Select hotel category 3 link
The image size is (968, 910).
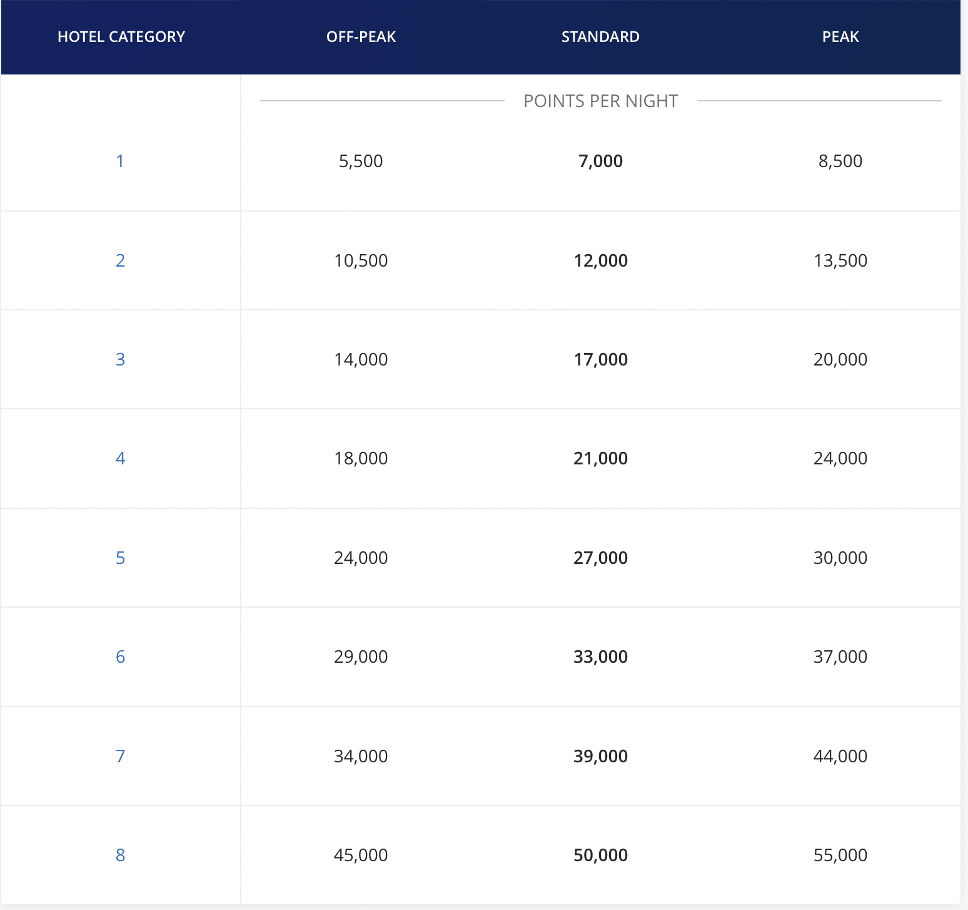pos(120,359)
